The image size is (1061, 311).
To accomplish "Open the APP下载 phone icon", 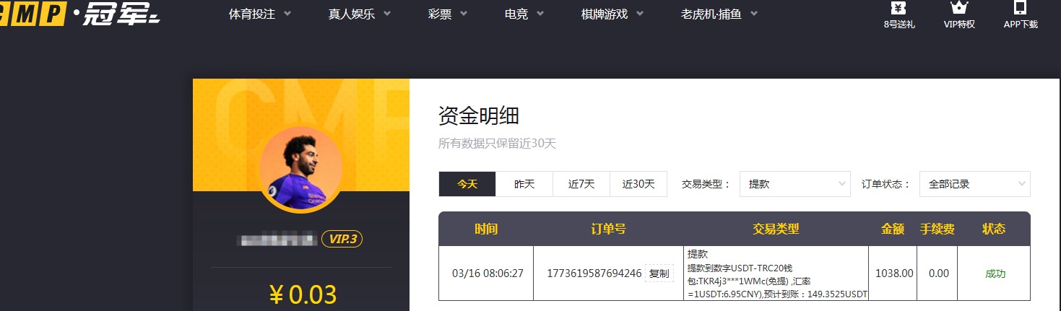I will (1020, 15).
